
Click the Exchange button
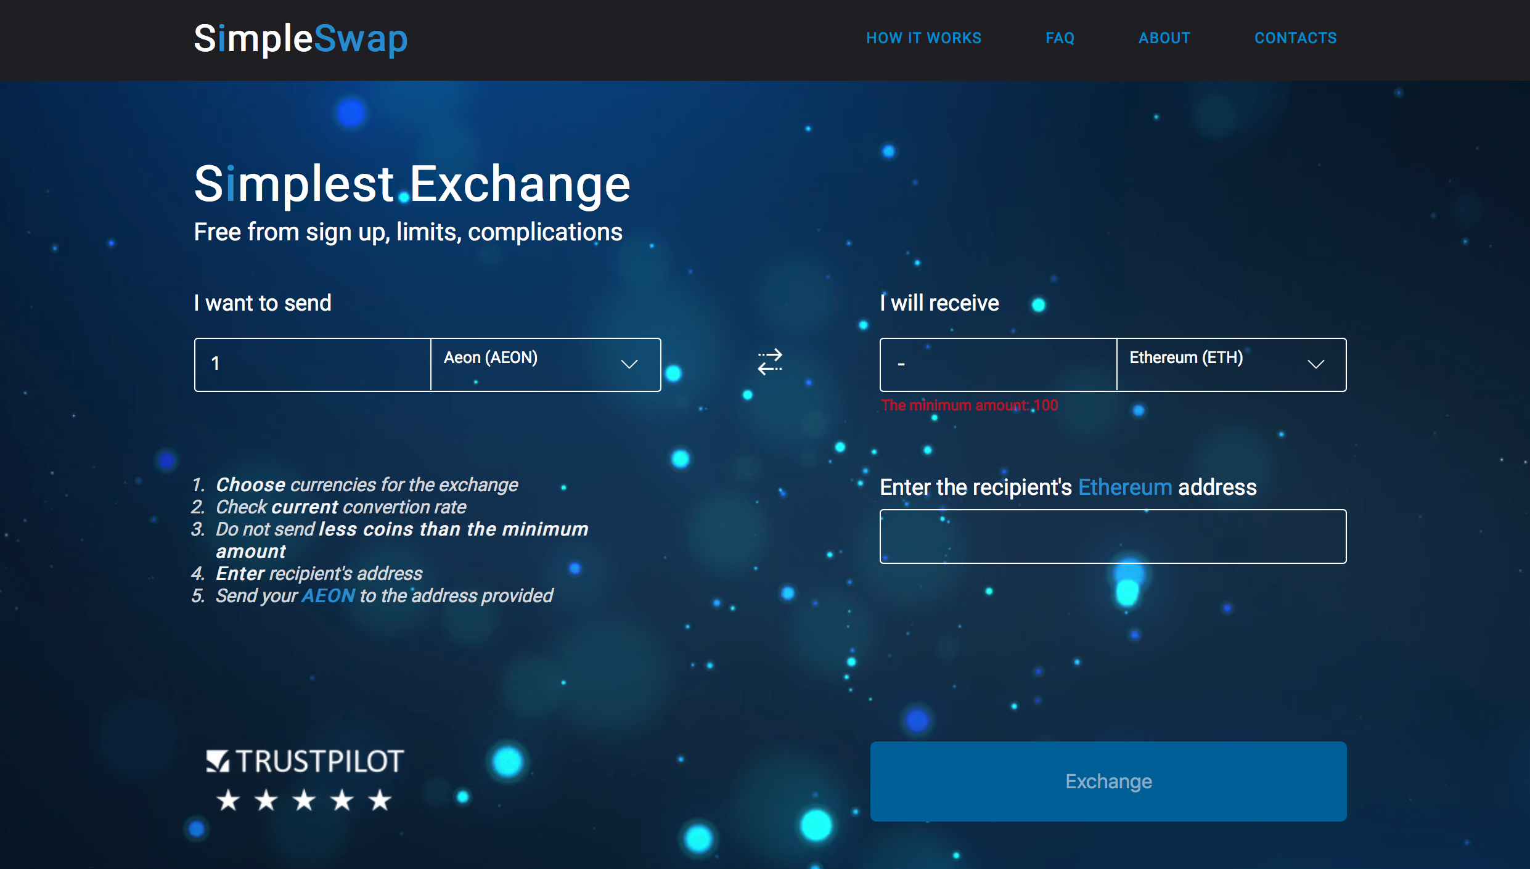click(1108, 781)
